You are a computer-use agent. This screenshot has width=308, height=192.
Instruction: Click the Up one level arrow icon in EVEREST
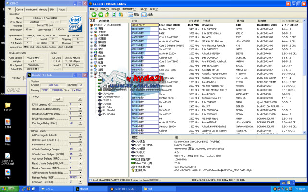click(x=107, y=15)
